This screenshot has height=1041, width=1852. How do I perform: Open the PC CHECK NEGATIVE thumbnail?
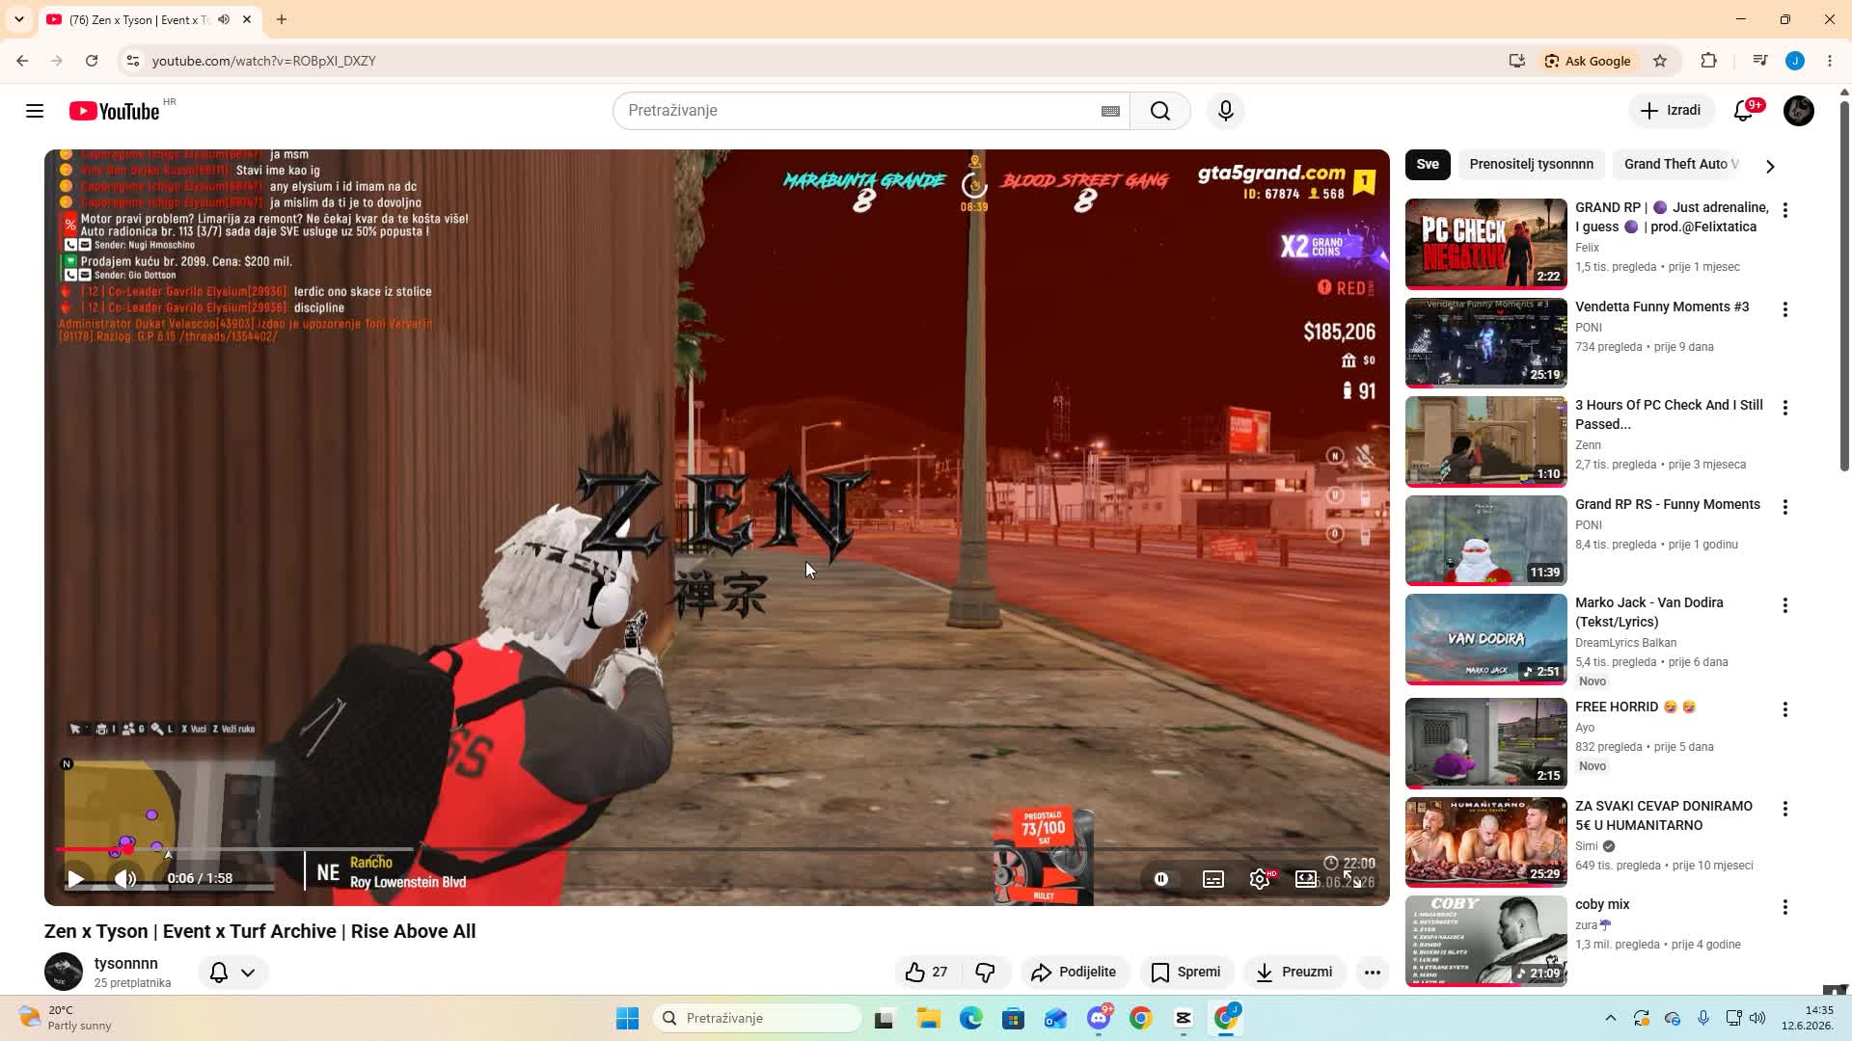click(x=1485, y=244)
